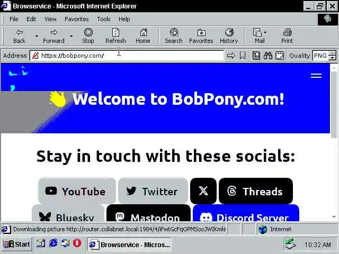Image resolution: width=339 pixels, height=254 pixels.
Task: Show the History pane
Action: 229,36
